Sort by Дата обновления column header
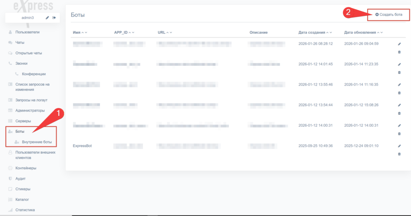Image resolution: width=411 pixels, height=216 pixels. 360,32
